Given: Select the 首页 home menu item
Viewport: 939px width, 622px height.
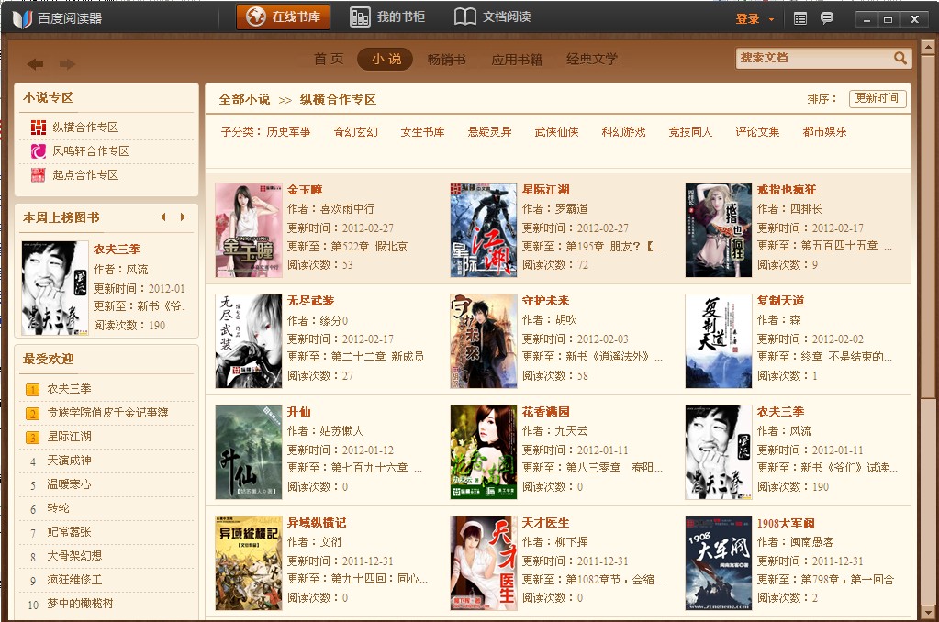Looking at the screenshot, I should click(x=329, y=59).
